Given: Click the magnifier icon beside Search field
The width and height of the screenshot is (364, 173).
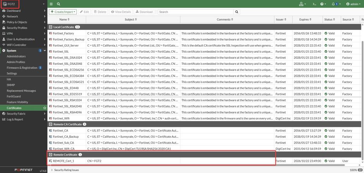Looking at the screenshot, I should pyautogui.click(x=237, y=12).
